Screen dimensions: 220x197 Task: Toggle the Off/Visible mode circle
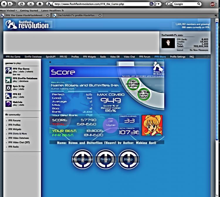(x=111, y=123)
